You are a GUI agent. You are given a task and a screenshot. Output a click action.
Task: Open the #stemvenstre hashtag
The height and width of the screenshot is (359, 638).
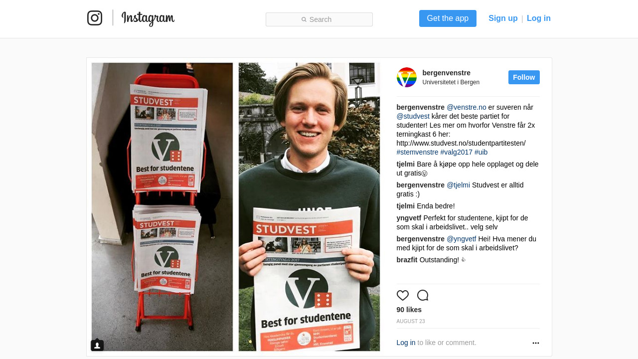pos(418,152)
